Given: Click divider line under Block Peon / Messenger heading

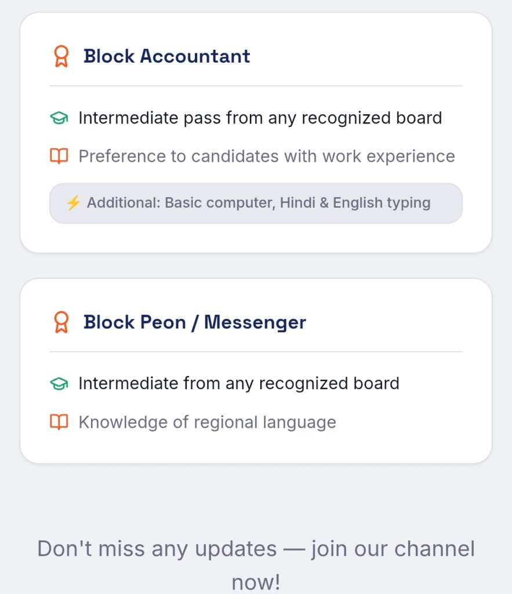Looking at the screenshot, I should pyautogui.click(x=256, y=352).
